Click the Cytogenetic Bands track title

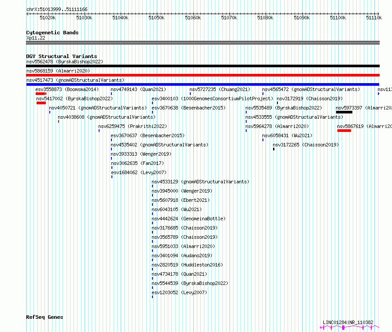[x=52, y=33]
